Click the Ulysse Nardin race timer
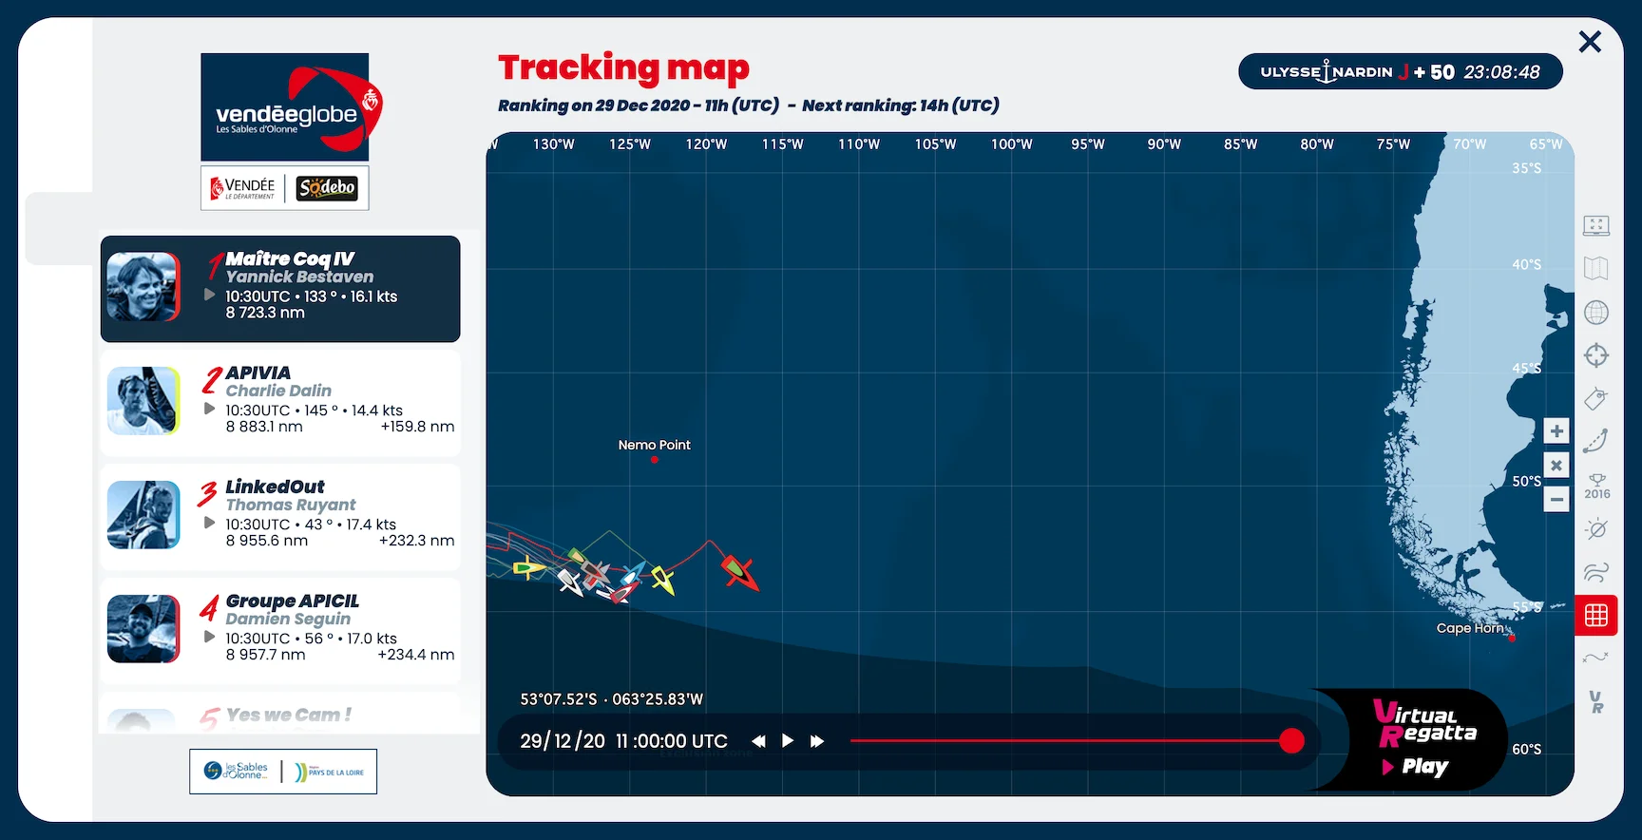The width and height of the screenshot is (1642, 840). pyautogui.click(x=1401, y=71)
